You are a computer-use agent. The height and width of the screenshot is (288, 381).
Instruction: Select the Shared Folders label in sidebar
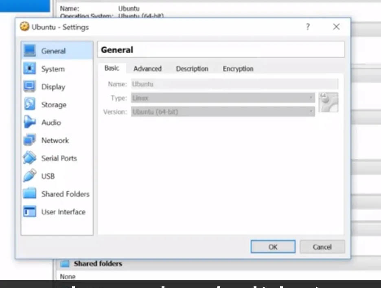point(66,194)
